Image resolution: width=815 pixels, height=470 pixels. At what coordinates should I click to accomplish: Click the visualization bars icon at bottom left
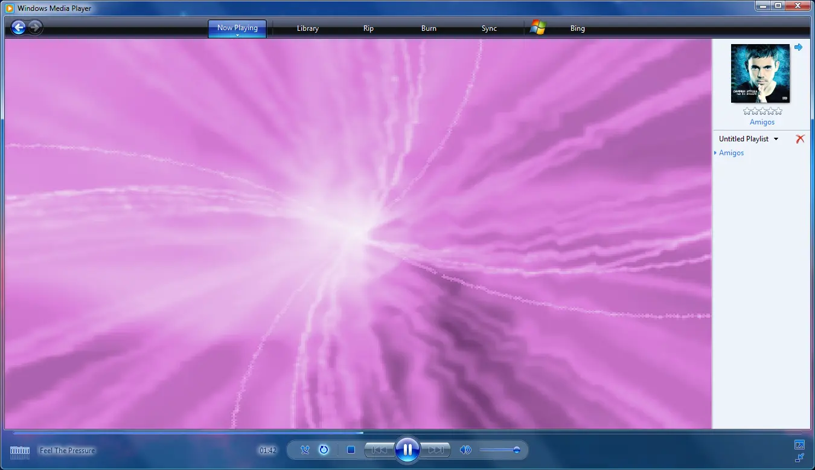(20, 451)
